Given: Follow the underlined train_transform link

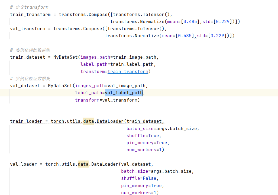Looking at the screenshot, I should point(128,72).
